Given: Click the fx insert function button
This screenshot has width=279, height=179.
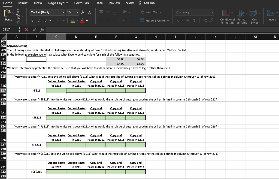Looking at the screenshot, I should [42, 29].
